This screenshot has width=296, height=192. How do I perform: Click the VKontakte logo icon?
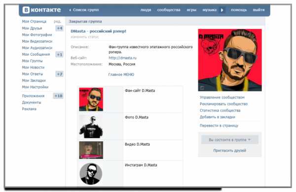tap(26, 10)
